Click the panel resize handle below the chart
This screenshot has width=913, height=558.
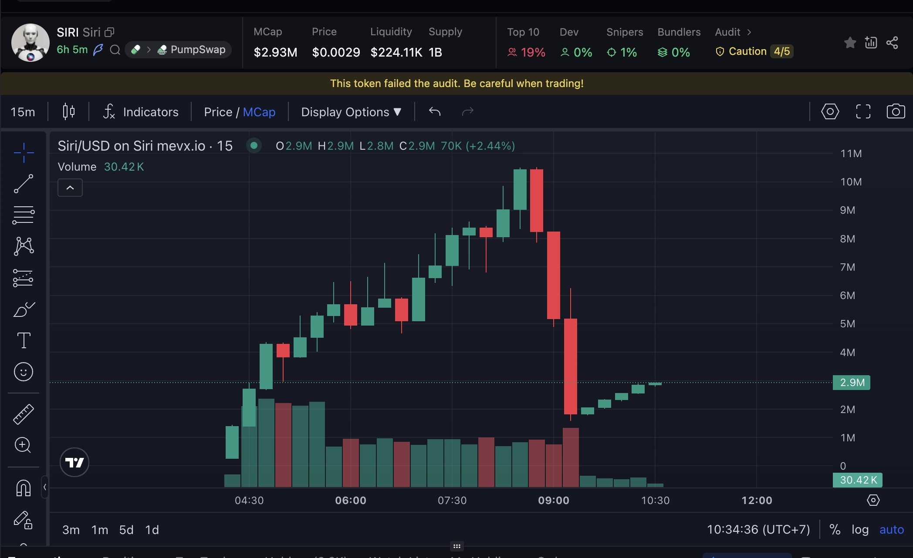456,546
